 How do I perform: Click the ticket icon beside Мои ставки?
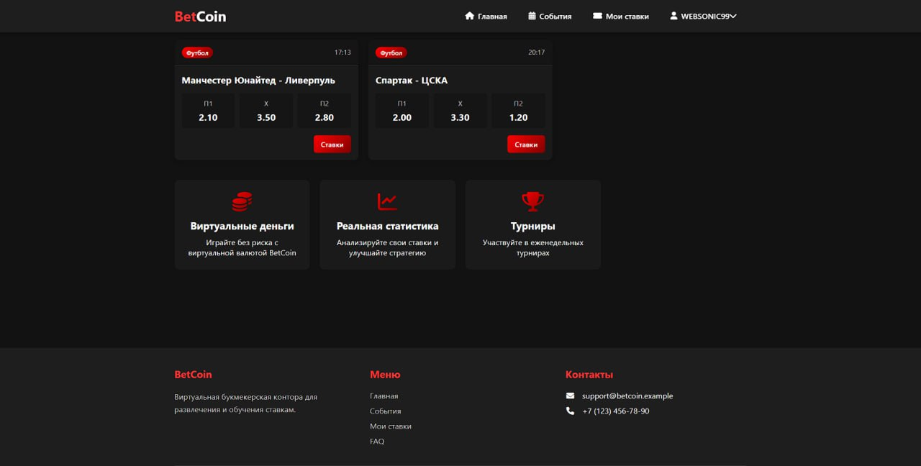[x=597, y=16]
